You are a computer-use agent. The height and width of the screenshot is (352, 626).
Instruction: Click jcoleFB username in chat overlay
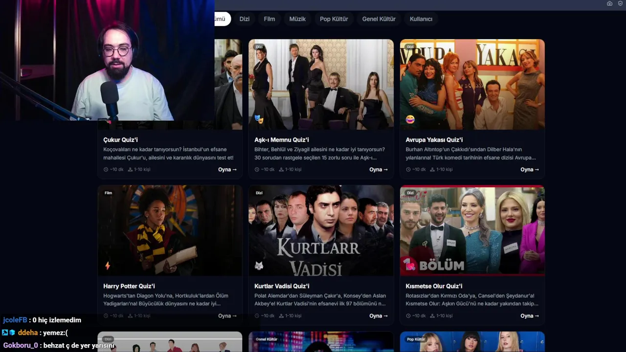[15, 320]
